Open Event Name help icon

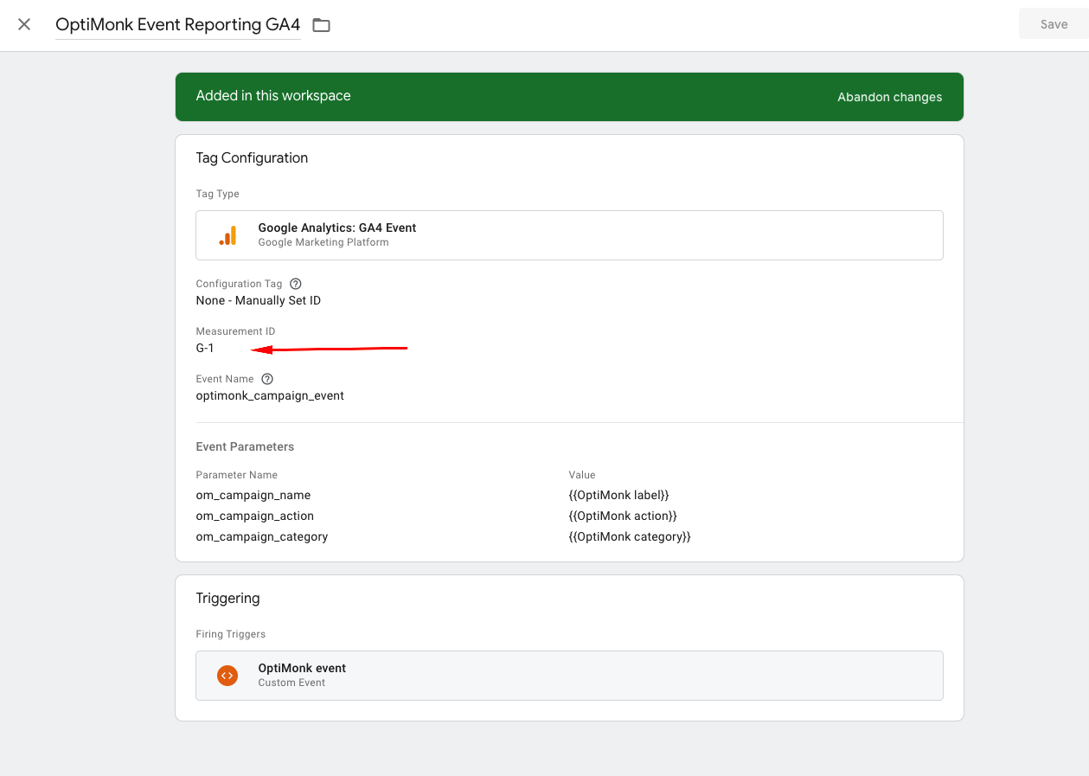click(x=267, y=379)
